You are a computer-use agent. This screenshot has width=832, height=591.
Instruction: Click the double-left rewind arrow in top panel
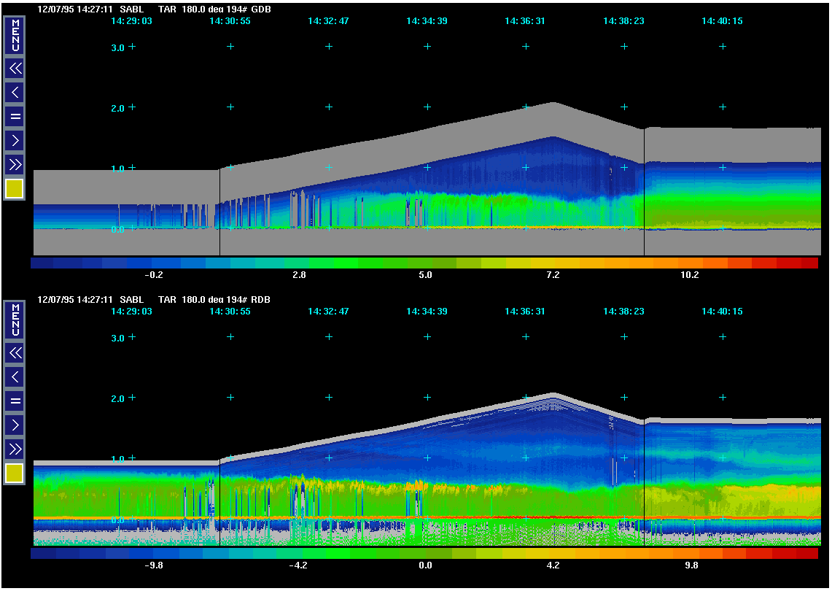(x=15, y=69)
